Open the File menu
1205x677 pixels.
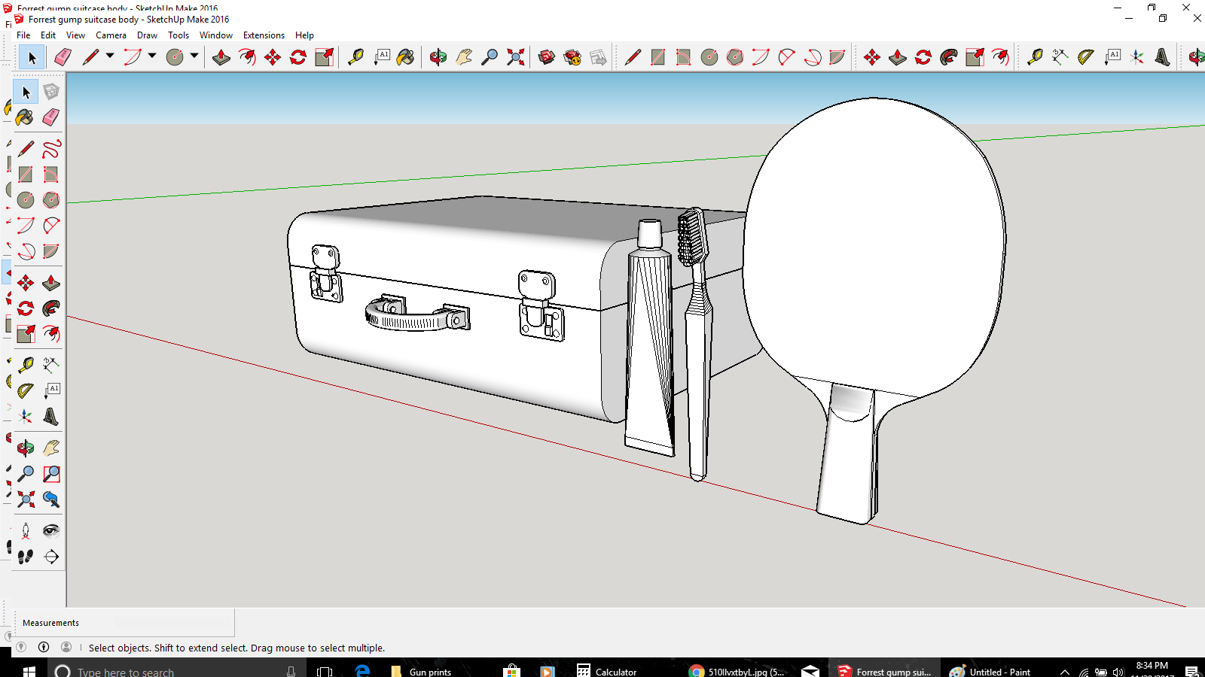click(23, 35)
